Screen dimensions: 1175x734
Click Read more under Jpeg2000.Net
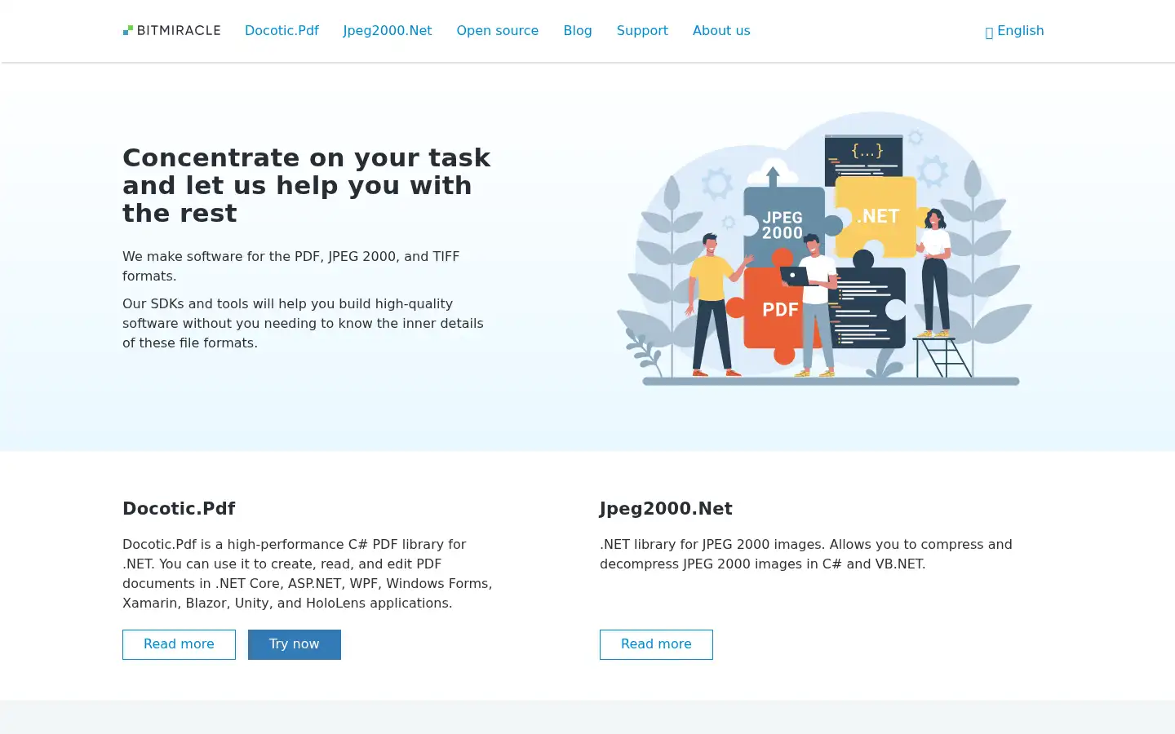(656, 644)
